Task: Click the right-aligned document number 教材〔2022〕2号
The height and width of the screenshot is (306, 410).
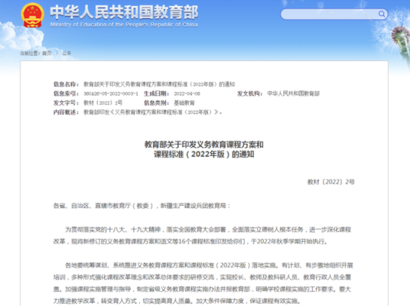Action: [330, 182]
